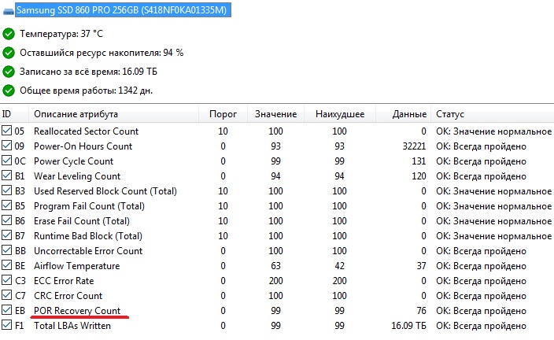554x340 pixels.
Task: Click the status text in Power-On Hours Count row
Action: coord(481,146)
